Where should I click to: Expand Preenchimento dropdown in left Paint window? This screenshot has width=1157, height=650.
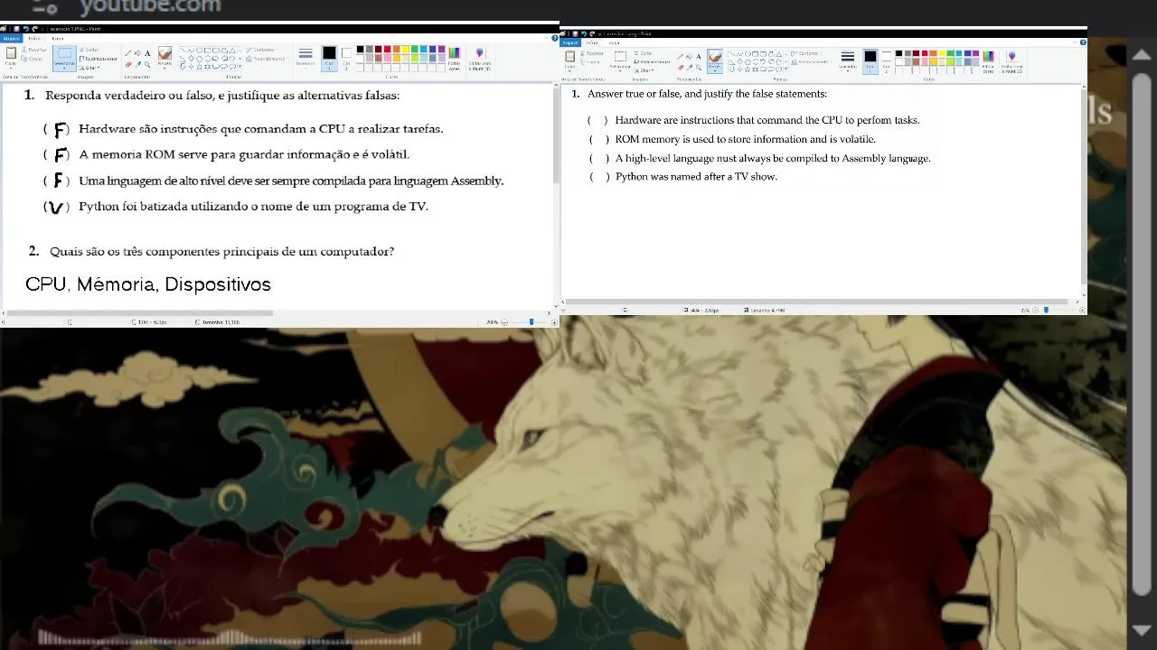click(x=268, y=59)
